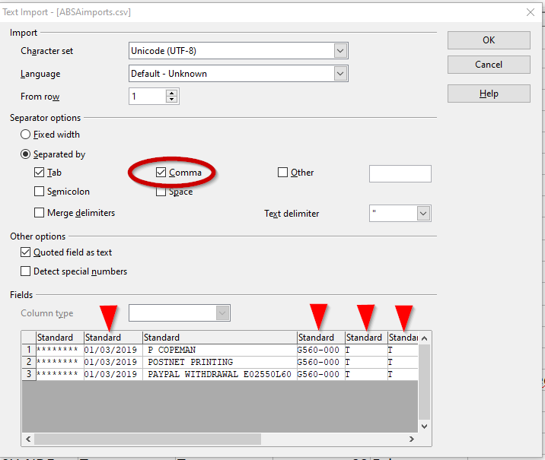Expand the Text delimiter dropdown
The height and width of the screenshot is (460, 545).
(424, 214)
